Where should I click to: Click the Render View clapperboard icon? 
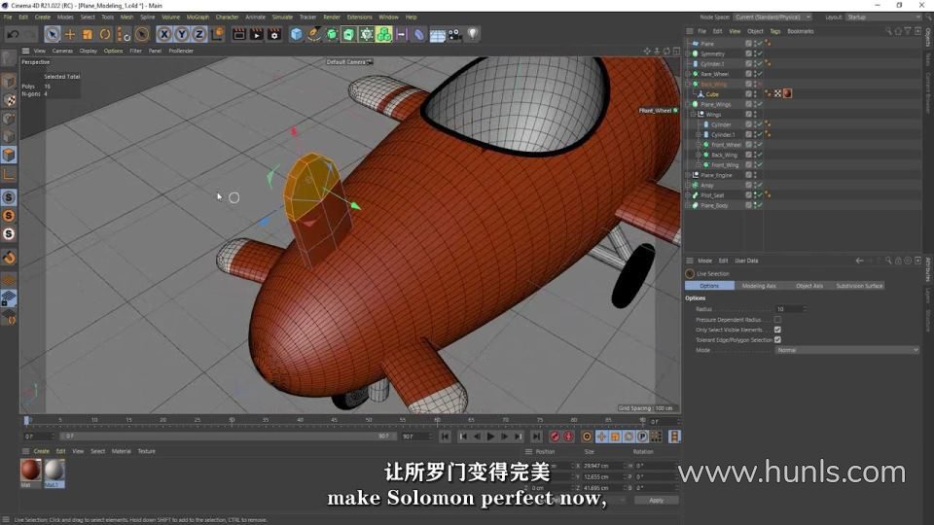point(239,35)
